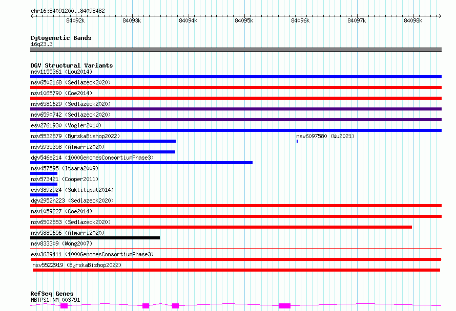Click the tiny blue nsv6097580 variant marker
Image resolution: width=456 pixels, height=311 pixels.
tap(297, 141)
